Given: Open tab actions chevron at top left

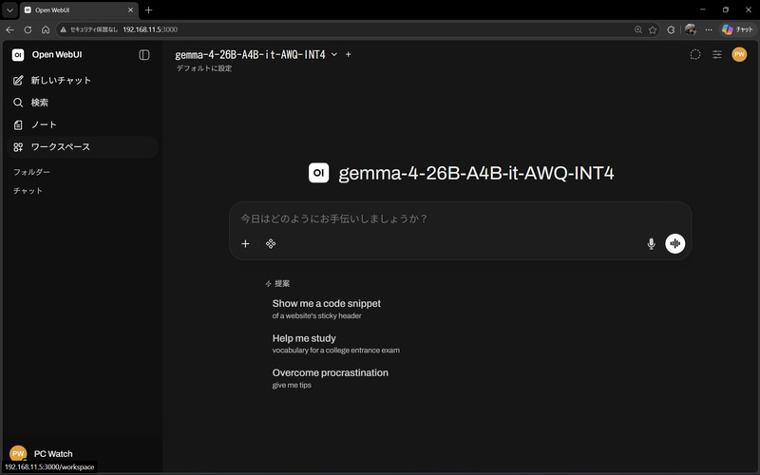Looking at the screenshot, I should click(9, 9).
